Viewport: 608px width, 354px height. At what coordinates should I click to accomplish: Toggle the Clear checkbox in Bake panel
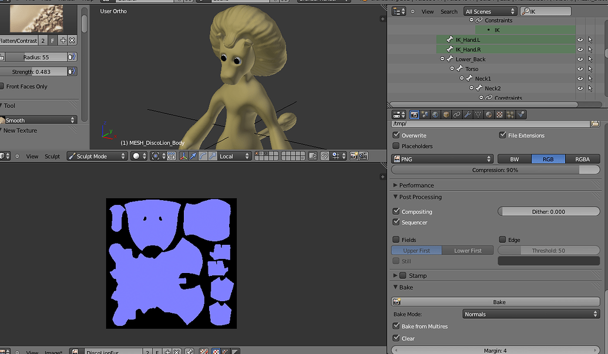click(x=396, y=338)
